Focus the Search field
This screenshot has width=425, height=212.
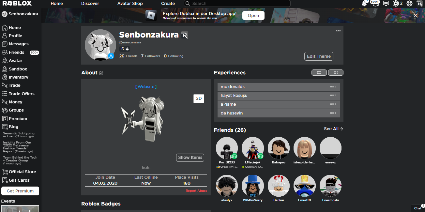[x=237, y=4]
